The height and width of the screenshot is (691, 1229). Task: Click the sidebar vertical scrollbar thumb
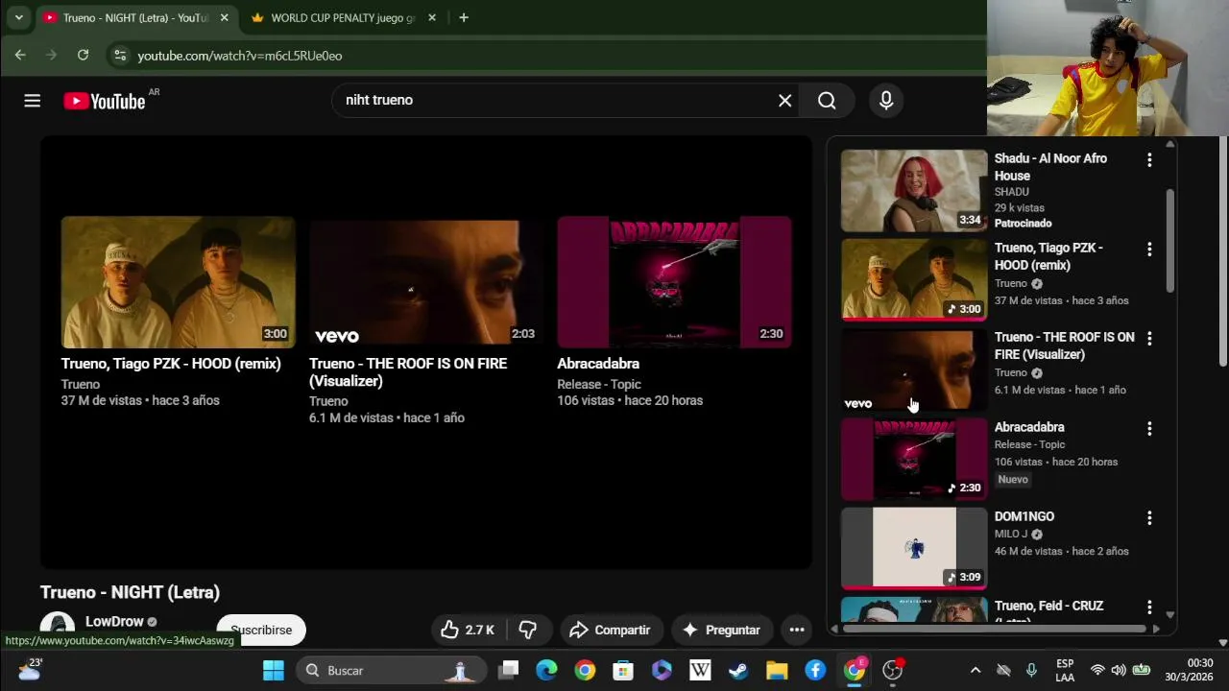[x=1169, y=240]
